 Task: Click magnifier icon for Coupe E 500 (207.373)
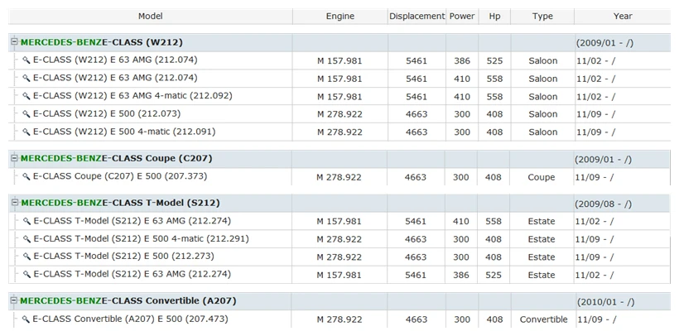coord(26,176)
